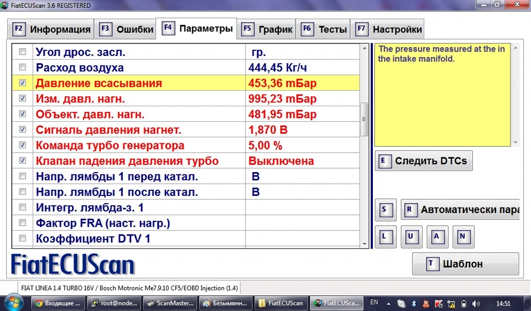This screenshot has width=531, height=311.
Task: Click the FiatECUScan title bar icon
Action: pos(4,5)
